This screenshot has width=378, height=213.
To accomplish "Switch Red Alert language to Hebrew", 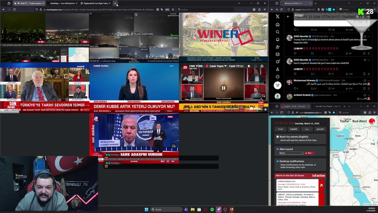I will pos(280,129).
